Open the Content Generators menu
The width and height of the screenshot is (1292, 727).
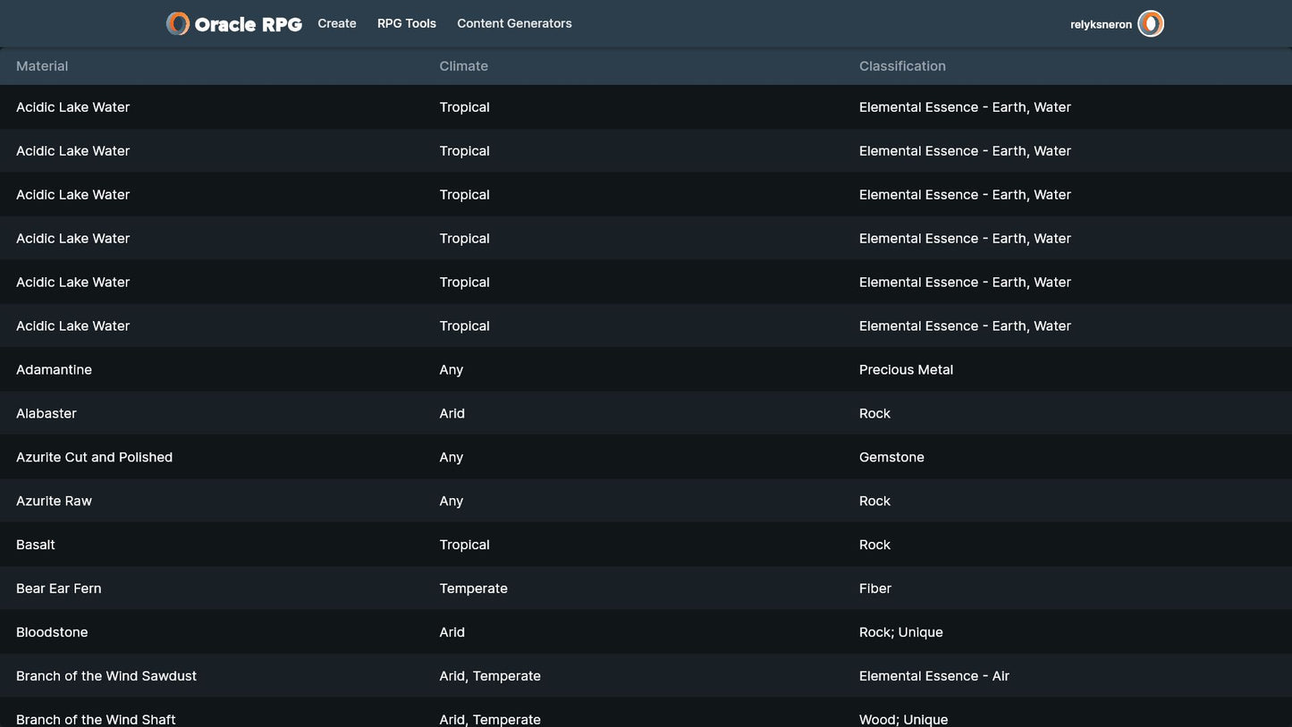coord(514,24)
